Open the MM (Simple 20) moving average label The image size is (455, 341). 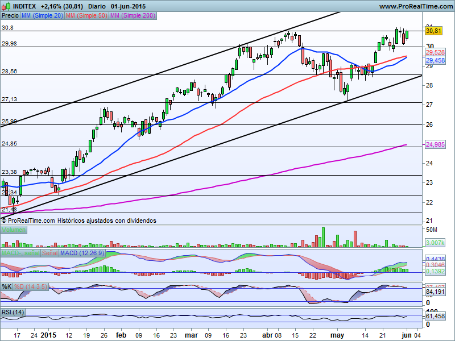click(42, 16)
